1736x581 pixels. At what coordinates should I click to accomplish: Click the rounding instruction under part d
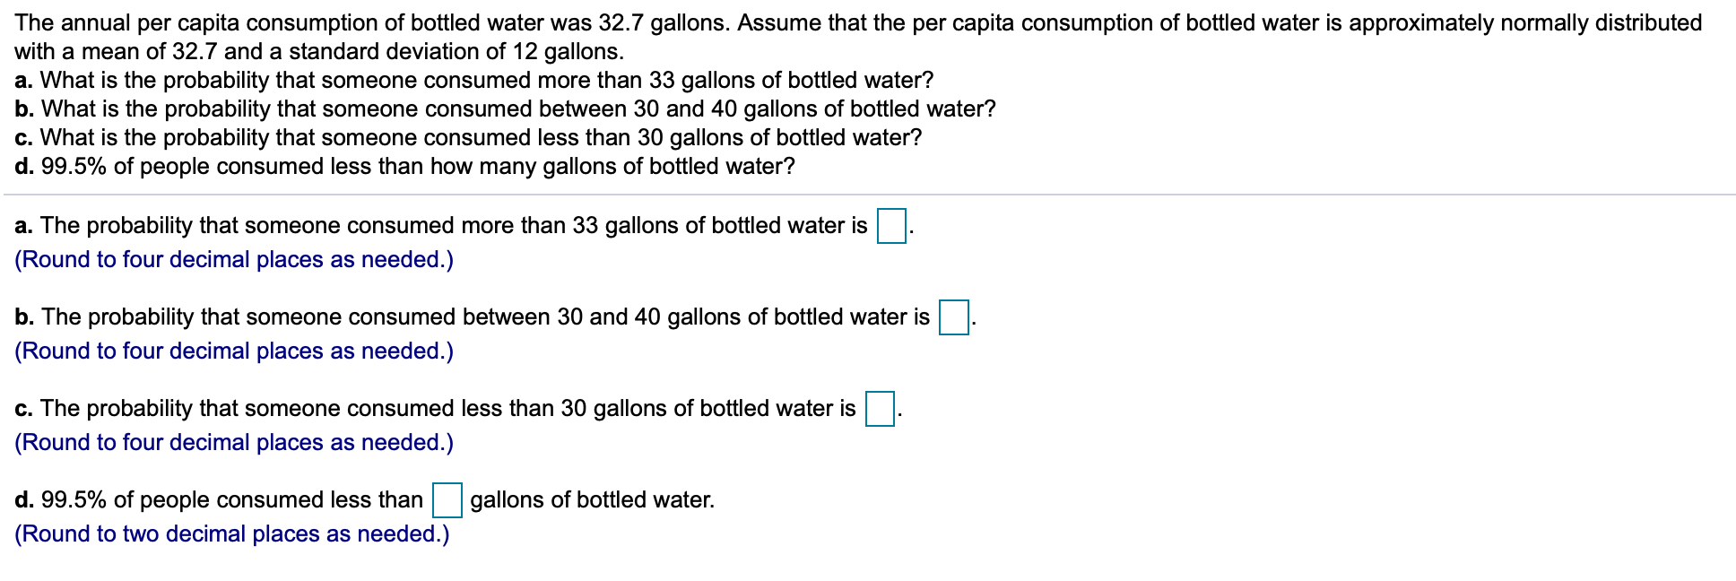tap(231, 534)
